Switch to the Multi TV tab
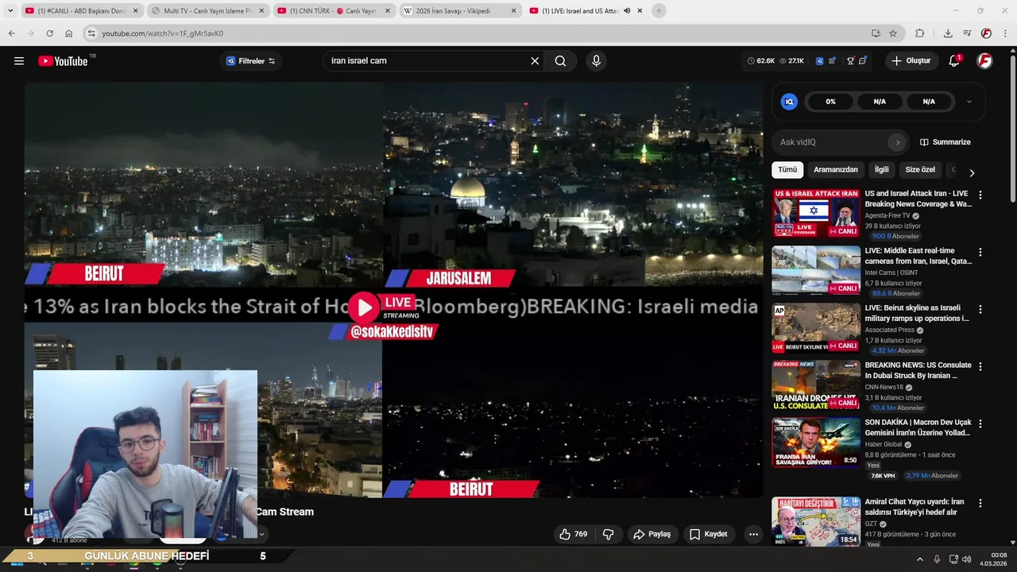Viewport: 1017px width, 572px height. pyautogui.click(x=209, y=11)
